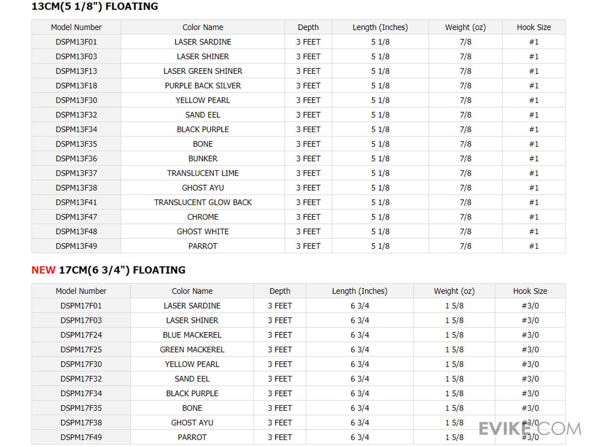Click the 13CM(5 1/8") FLOATING heading
Viewport: 597px width, 447px height.
95,6
